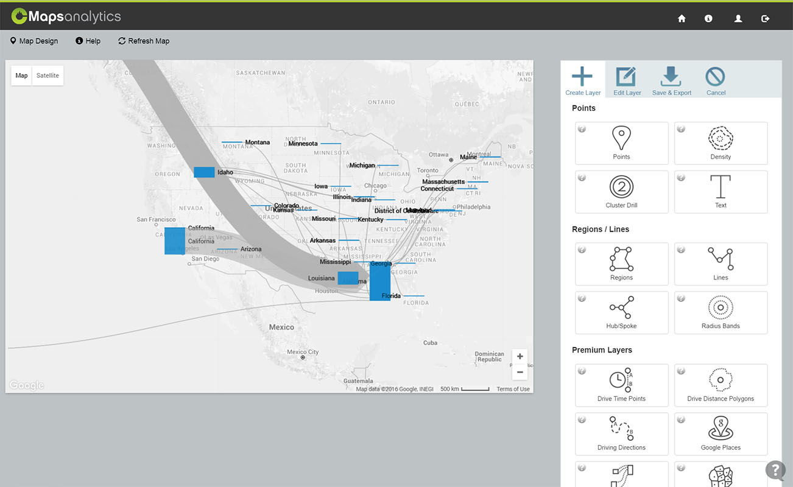The height and width of the screenshot is (487, 793).
Task: Open the Terms of Use link
Action: (513, 389)
